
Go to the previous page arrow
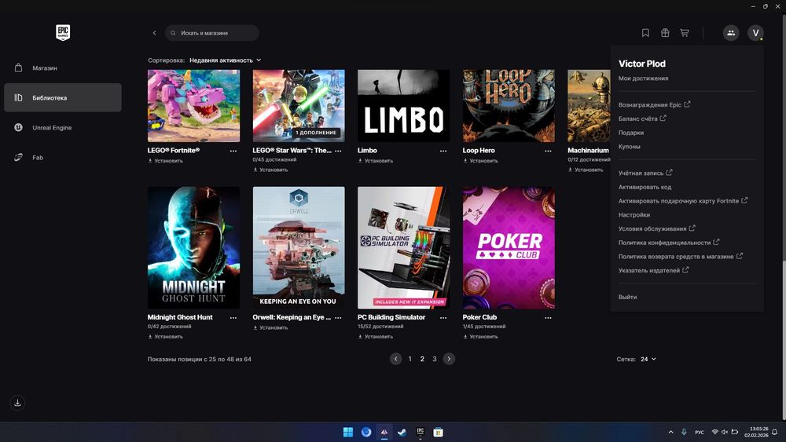[x=395, y=359]
